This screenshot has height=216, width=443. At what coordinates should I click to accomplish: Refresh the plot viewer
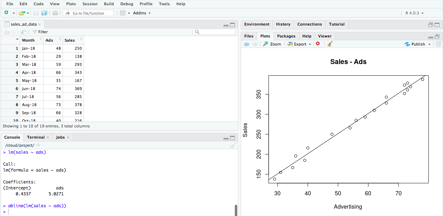pos(438,44)
